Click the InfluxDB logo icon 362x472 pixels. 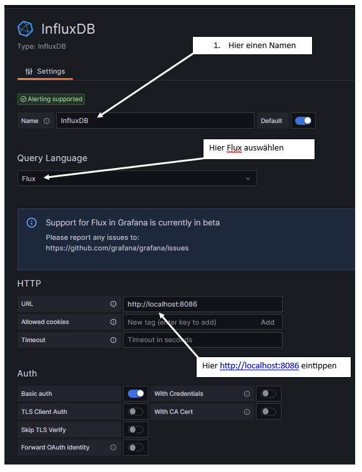click(25, 29)
